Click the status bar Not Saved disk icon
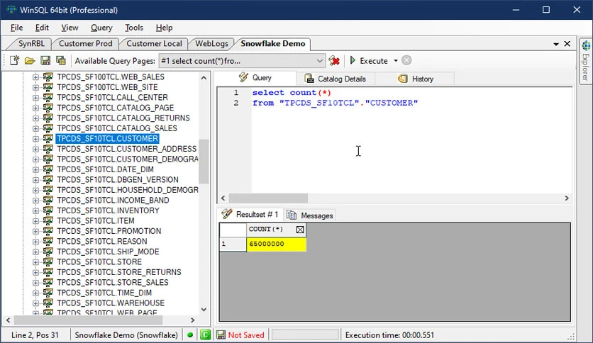Image resolution: width=593 pixels, height=343 pixels. click(221, 334)
